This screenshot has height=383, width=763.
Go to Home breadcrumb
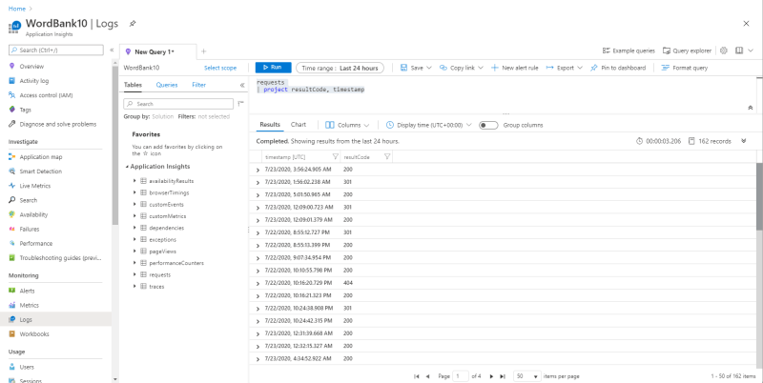[x=17, y=9]
